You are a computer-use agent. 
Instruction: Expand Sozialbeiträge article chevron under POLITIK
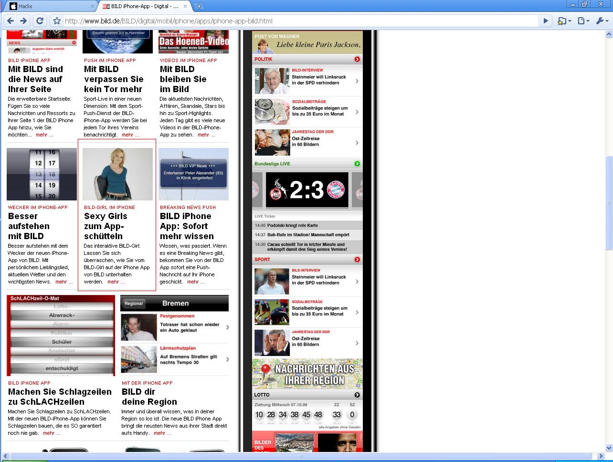357,112
